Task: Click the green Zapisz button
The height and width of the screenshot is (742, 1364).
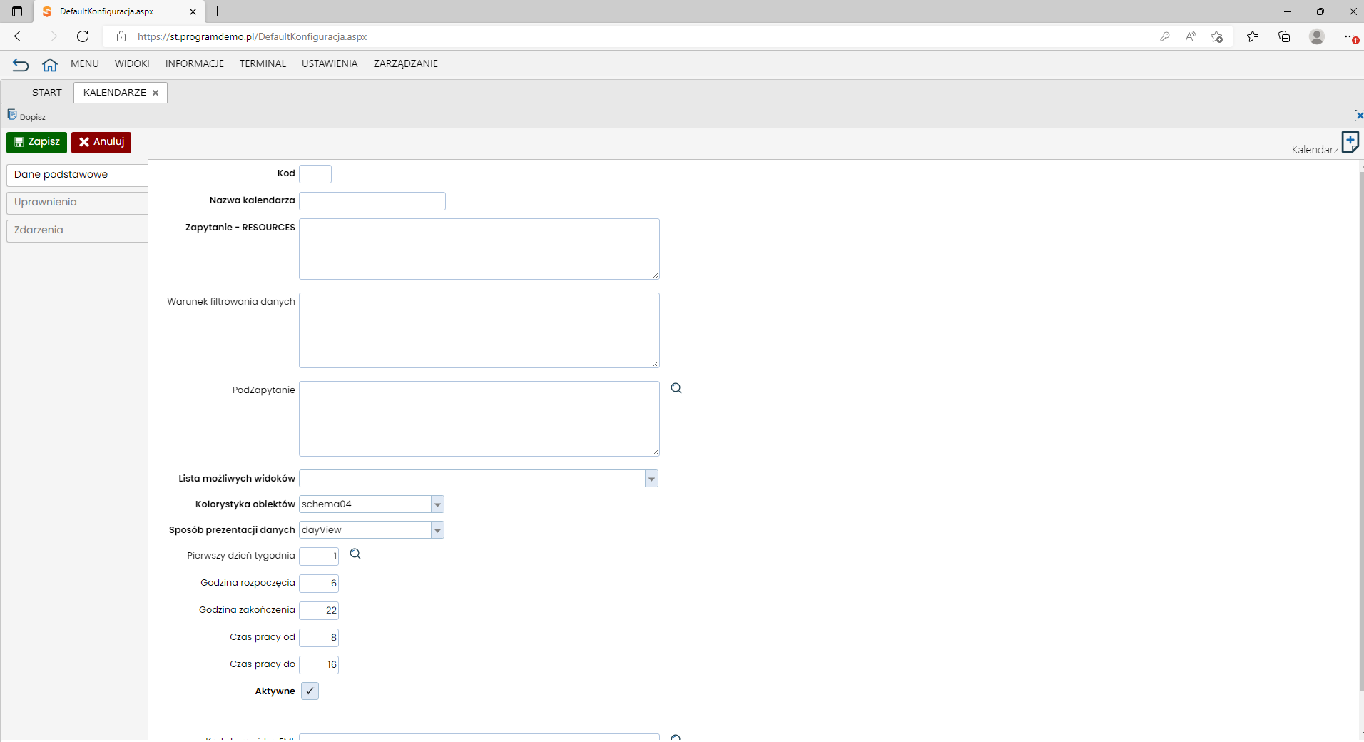Action: click(x=36, y=142)
